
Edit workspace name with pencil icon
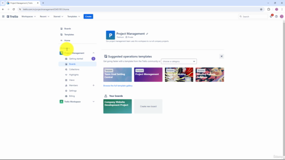pos(147,34)
